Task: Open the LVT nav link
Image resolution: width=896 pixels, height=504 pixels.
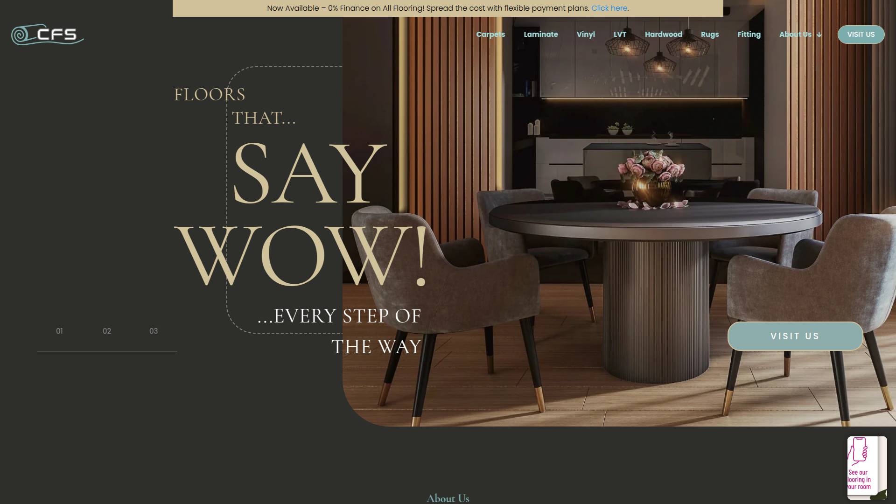Action: [x=619, y=35]
